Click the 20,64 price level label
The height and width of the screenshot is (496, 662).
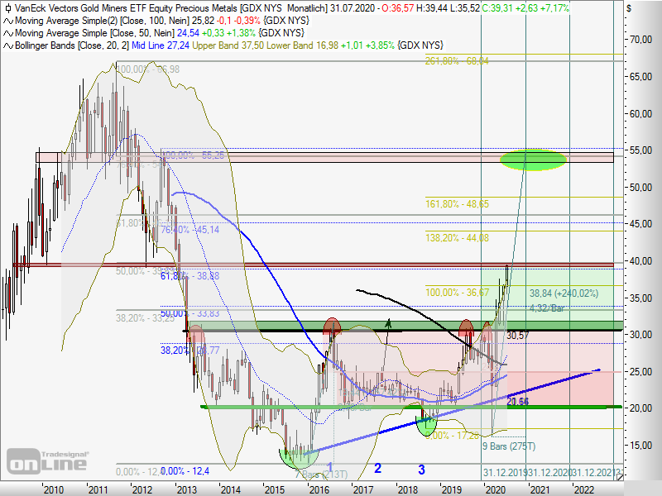coord(518,402)
